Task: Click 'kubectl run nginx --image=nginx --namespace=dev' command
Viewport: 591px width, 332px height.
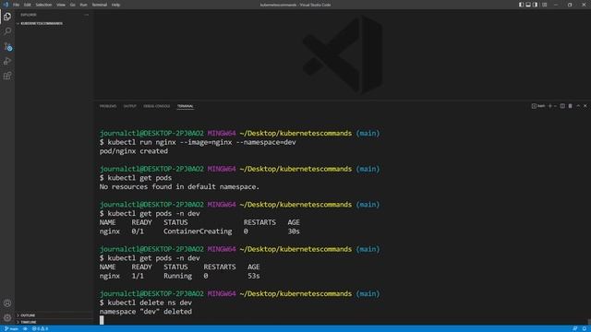Action: pyautogui.click(x=201, y=142)
